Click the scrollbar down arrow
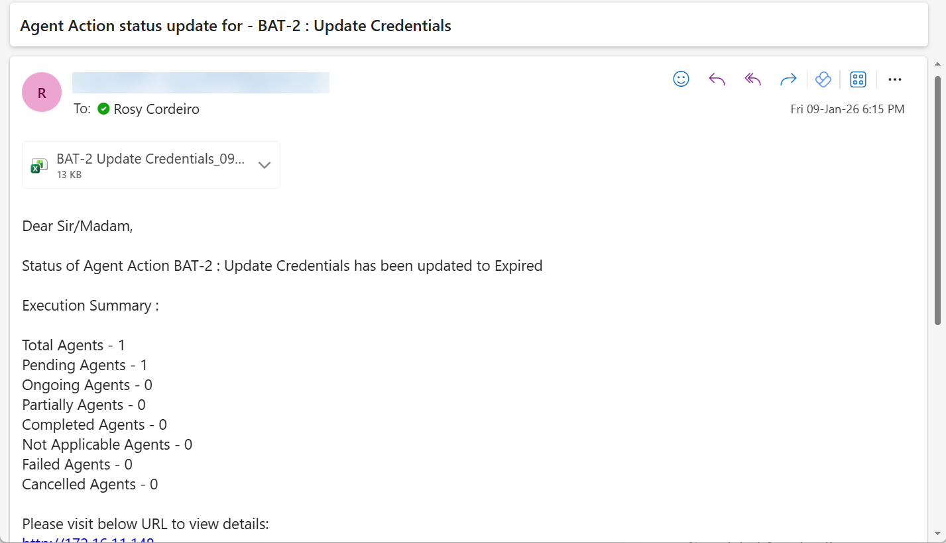The width and height of the screenshot is (946, 543). coord(937,532)
